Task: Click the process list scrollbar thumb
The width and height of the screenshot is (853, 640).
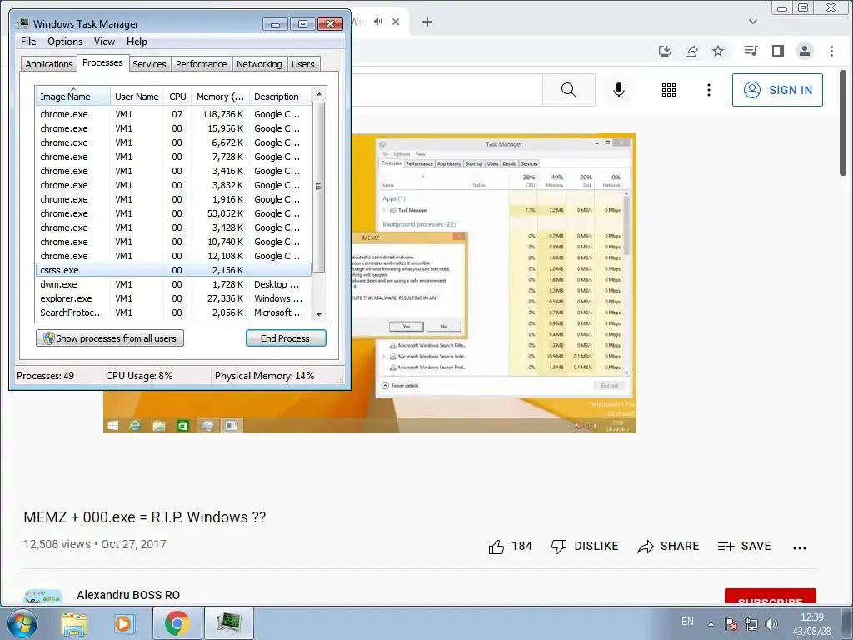Action: 319,187
